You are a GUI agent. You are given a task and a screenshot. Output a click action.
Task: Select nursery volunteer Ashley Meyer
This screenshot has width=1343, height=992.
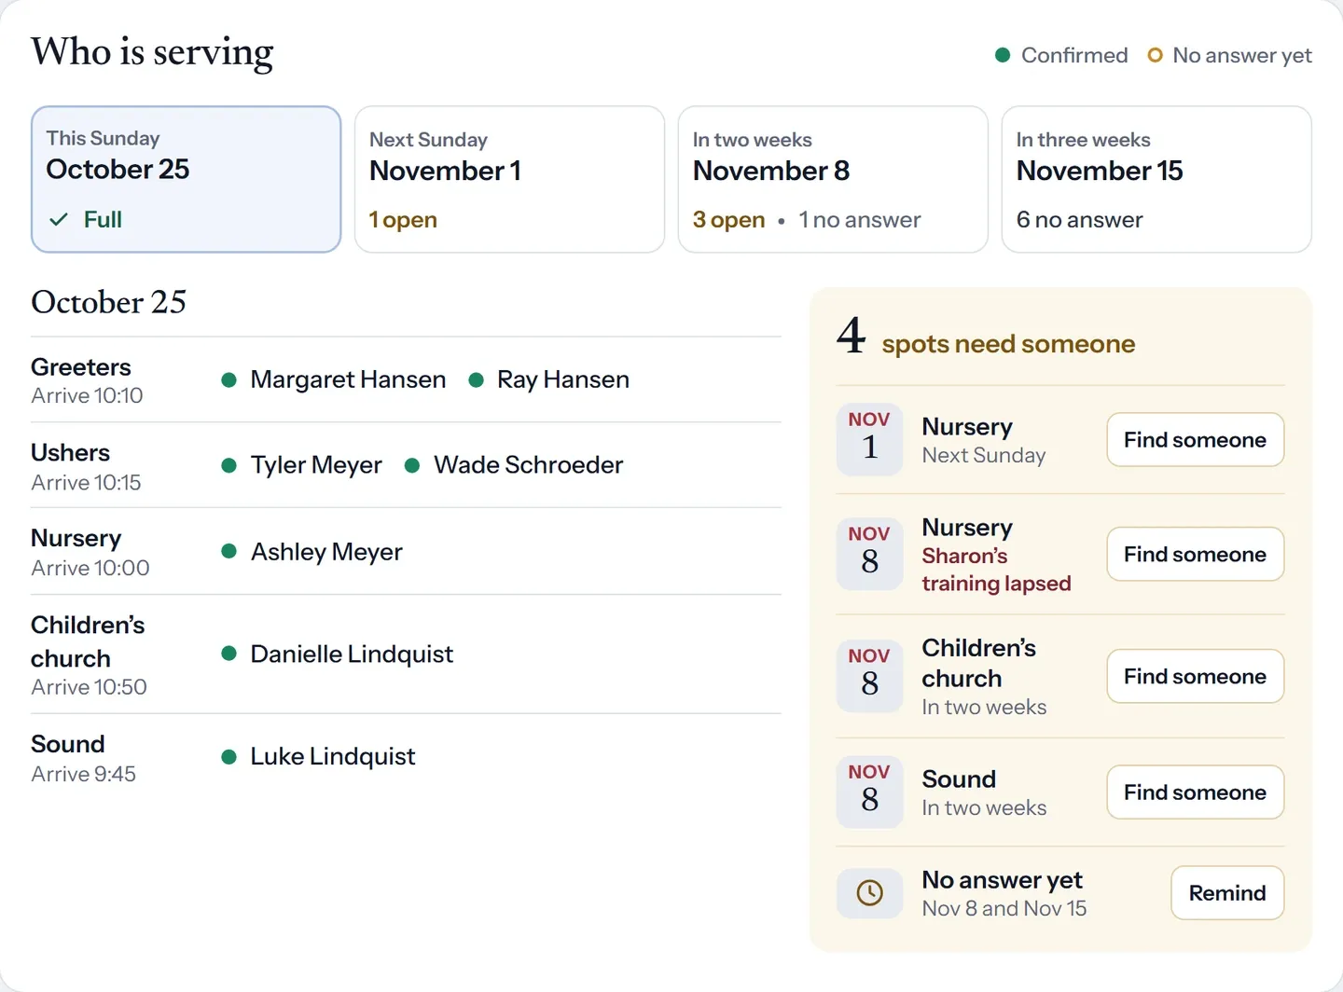pyautogui.click(x=326, y=552)
